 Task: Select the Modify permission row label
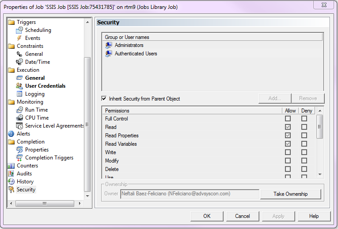point(112,161)
